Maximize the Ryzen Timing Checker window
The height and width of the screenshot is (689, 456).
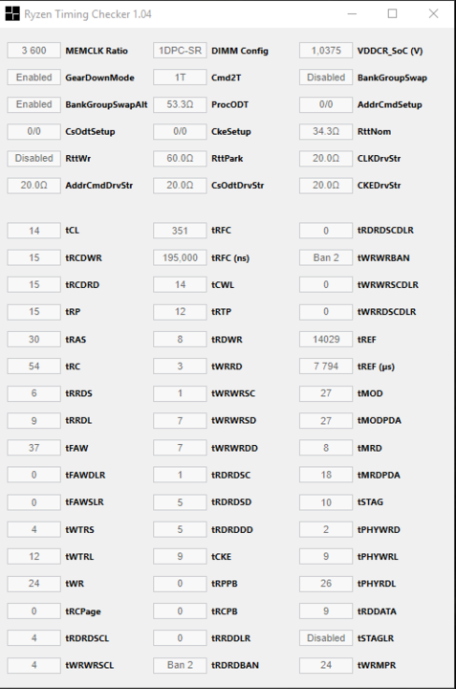tap(392, 14)
